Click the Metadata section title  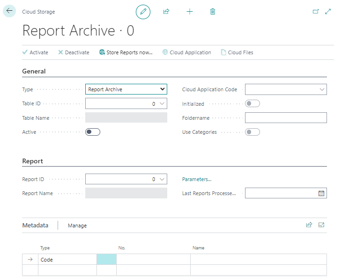(x=35, y=225)
